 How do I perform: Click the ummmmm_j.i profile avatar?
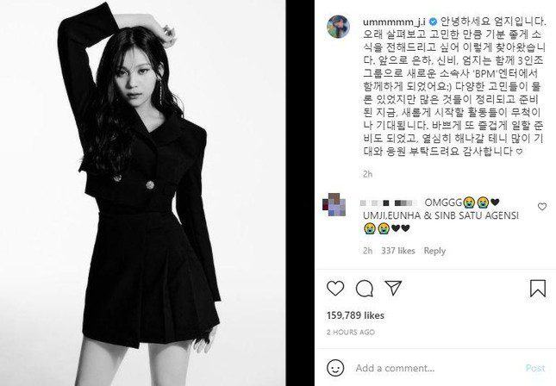338,26
